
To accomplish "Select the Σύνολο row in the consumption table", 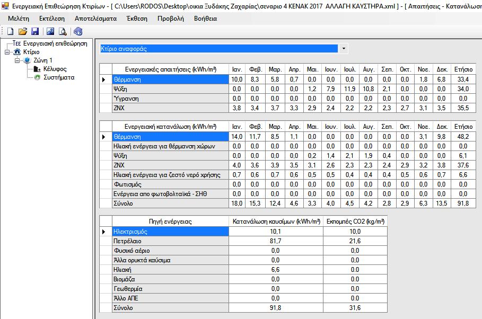I will [x=287, y=203].
